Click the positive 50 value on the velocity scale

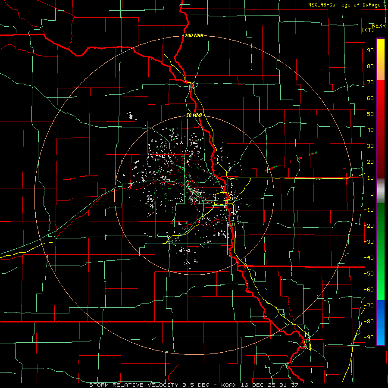(370, 114)
